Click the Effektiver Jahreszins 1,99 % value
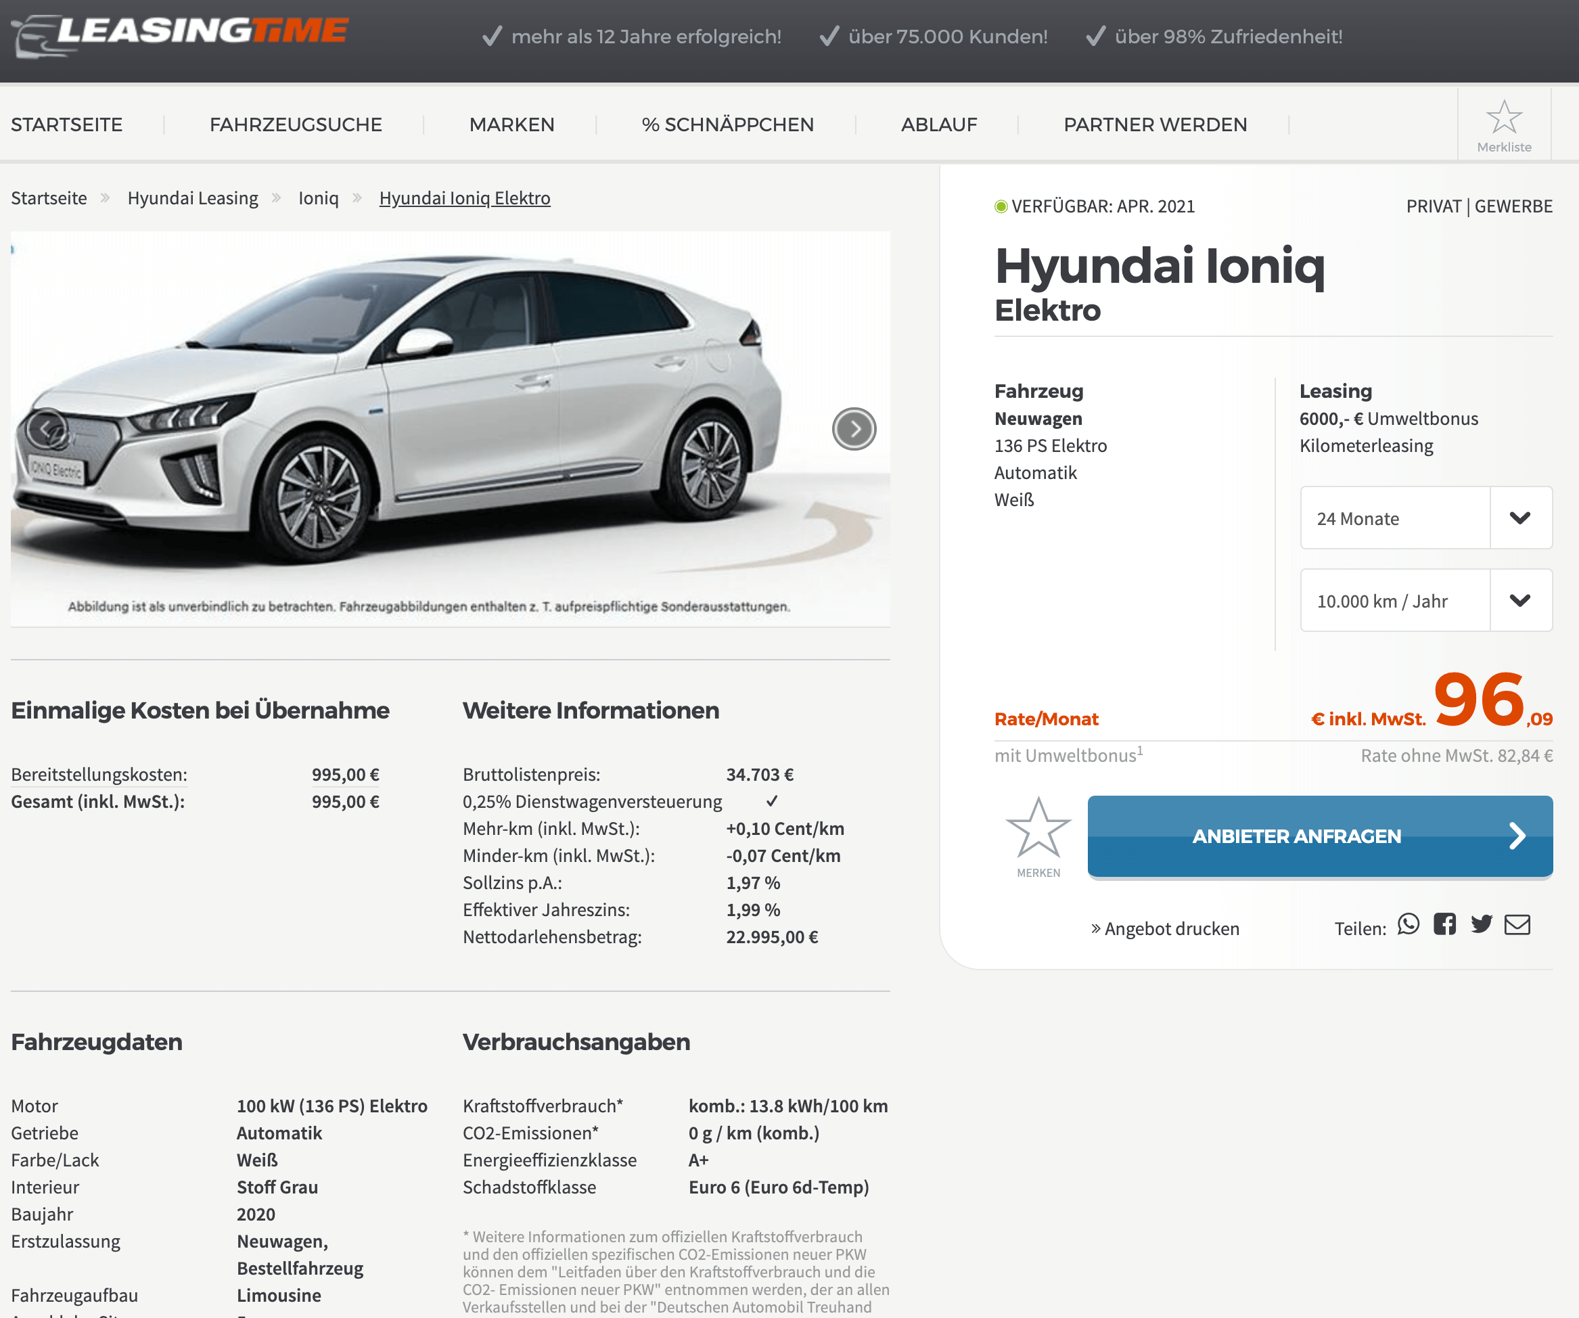The image size is (1579, 1318). click(x=753, y=910)
